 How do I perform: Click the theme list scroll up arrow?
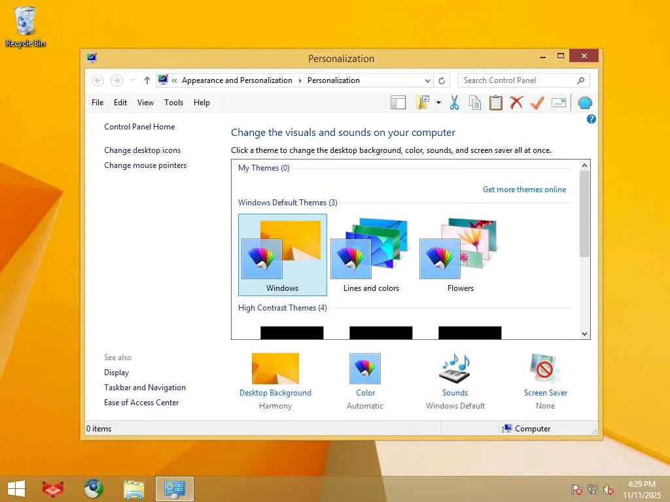[x=584, y=165]
